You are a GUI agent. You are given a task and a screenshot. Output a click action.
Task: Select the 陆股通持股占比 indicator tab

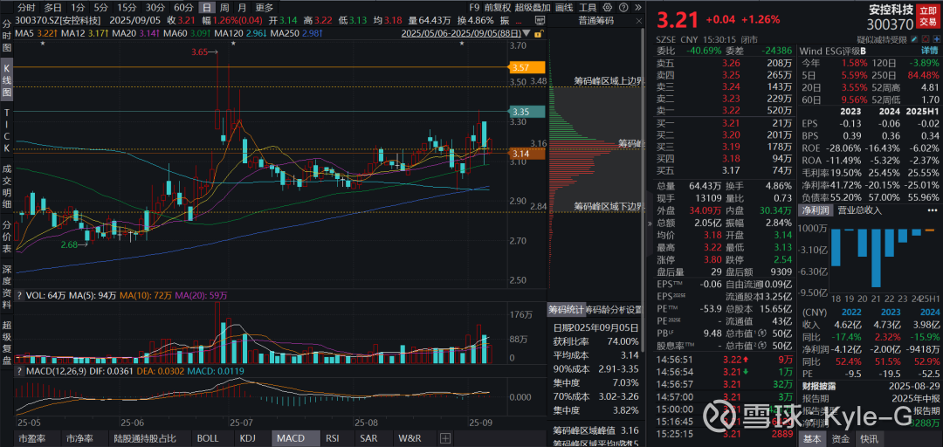tap(145, 438)
